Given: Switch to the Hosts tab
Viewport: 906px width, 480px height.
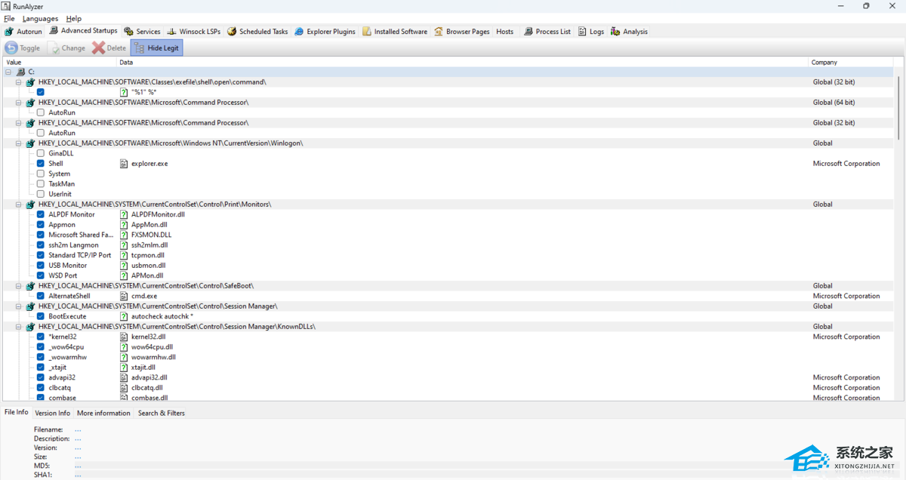Looking at the screenshot, I should tap(505, 32).
